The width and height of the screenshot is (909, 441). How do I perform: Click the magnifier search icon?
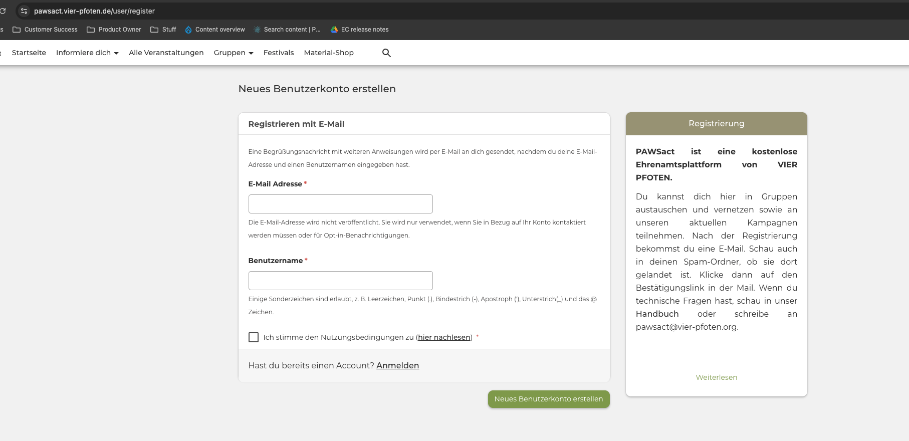click(x=386, y=53)
